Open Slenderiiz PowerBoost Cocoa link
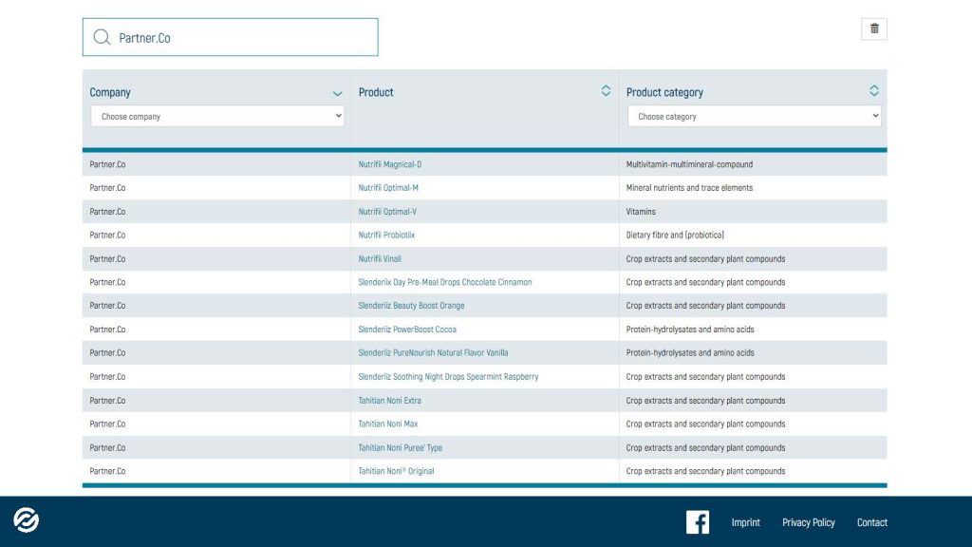972x547 pixels. pyautogui.click(x=407, y=330)
